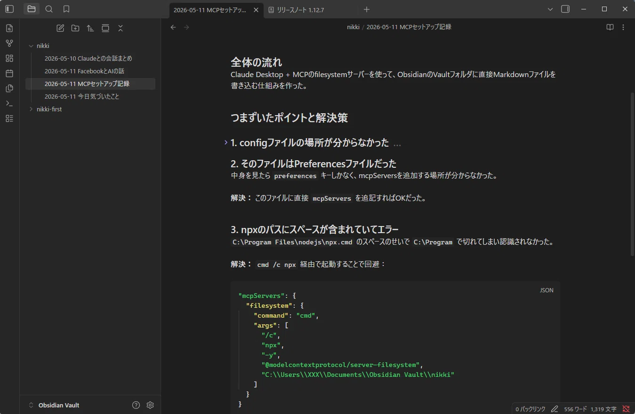Open templates copy icon in ribbon
Screen dimensions: 635x414
pyautogui.click(x=9, y=88)
